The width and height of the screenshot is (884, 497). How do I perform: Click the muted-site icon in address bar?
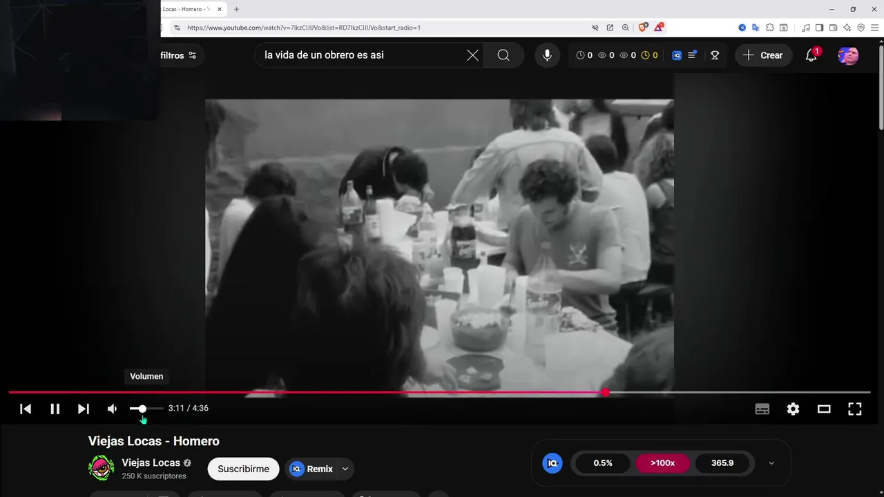tap(595, 28)
